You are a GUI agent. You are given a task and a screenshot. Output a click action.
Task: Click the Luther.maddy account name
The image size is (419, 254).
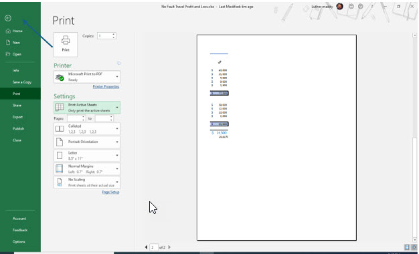(322, 7)
